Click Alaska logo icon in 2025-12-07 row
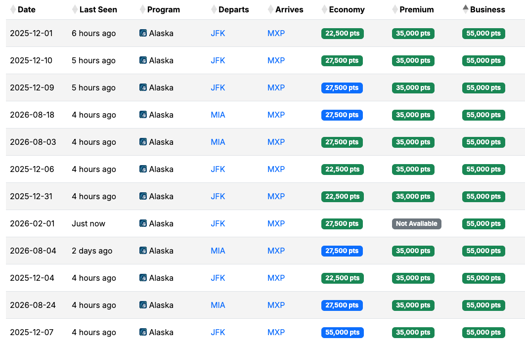This screenshot has height=345, width=525. [x=143, y=332]
